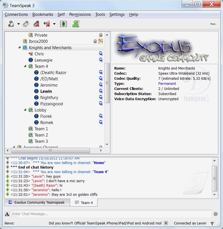This screenshot has width=223, height=229.
Task: Click the Bookmarks manager toolbar icon
Action: click(26, 24)
